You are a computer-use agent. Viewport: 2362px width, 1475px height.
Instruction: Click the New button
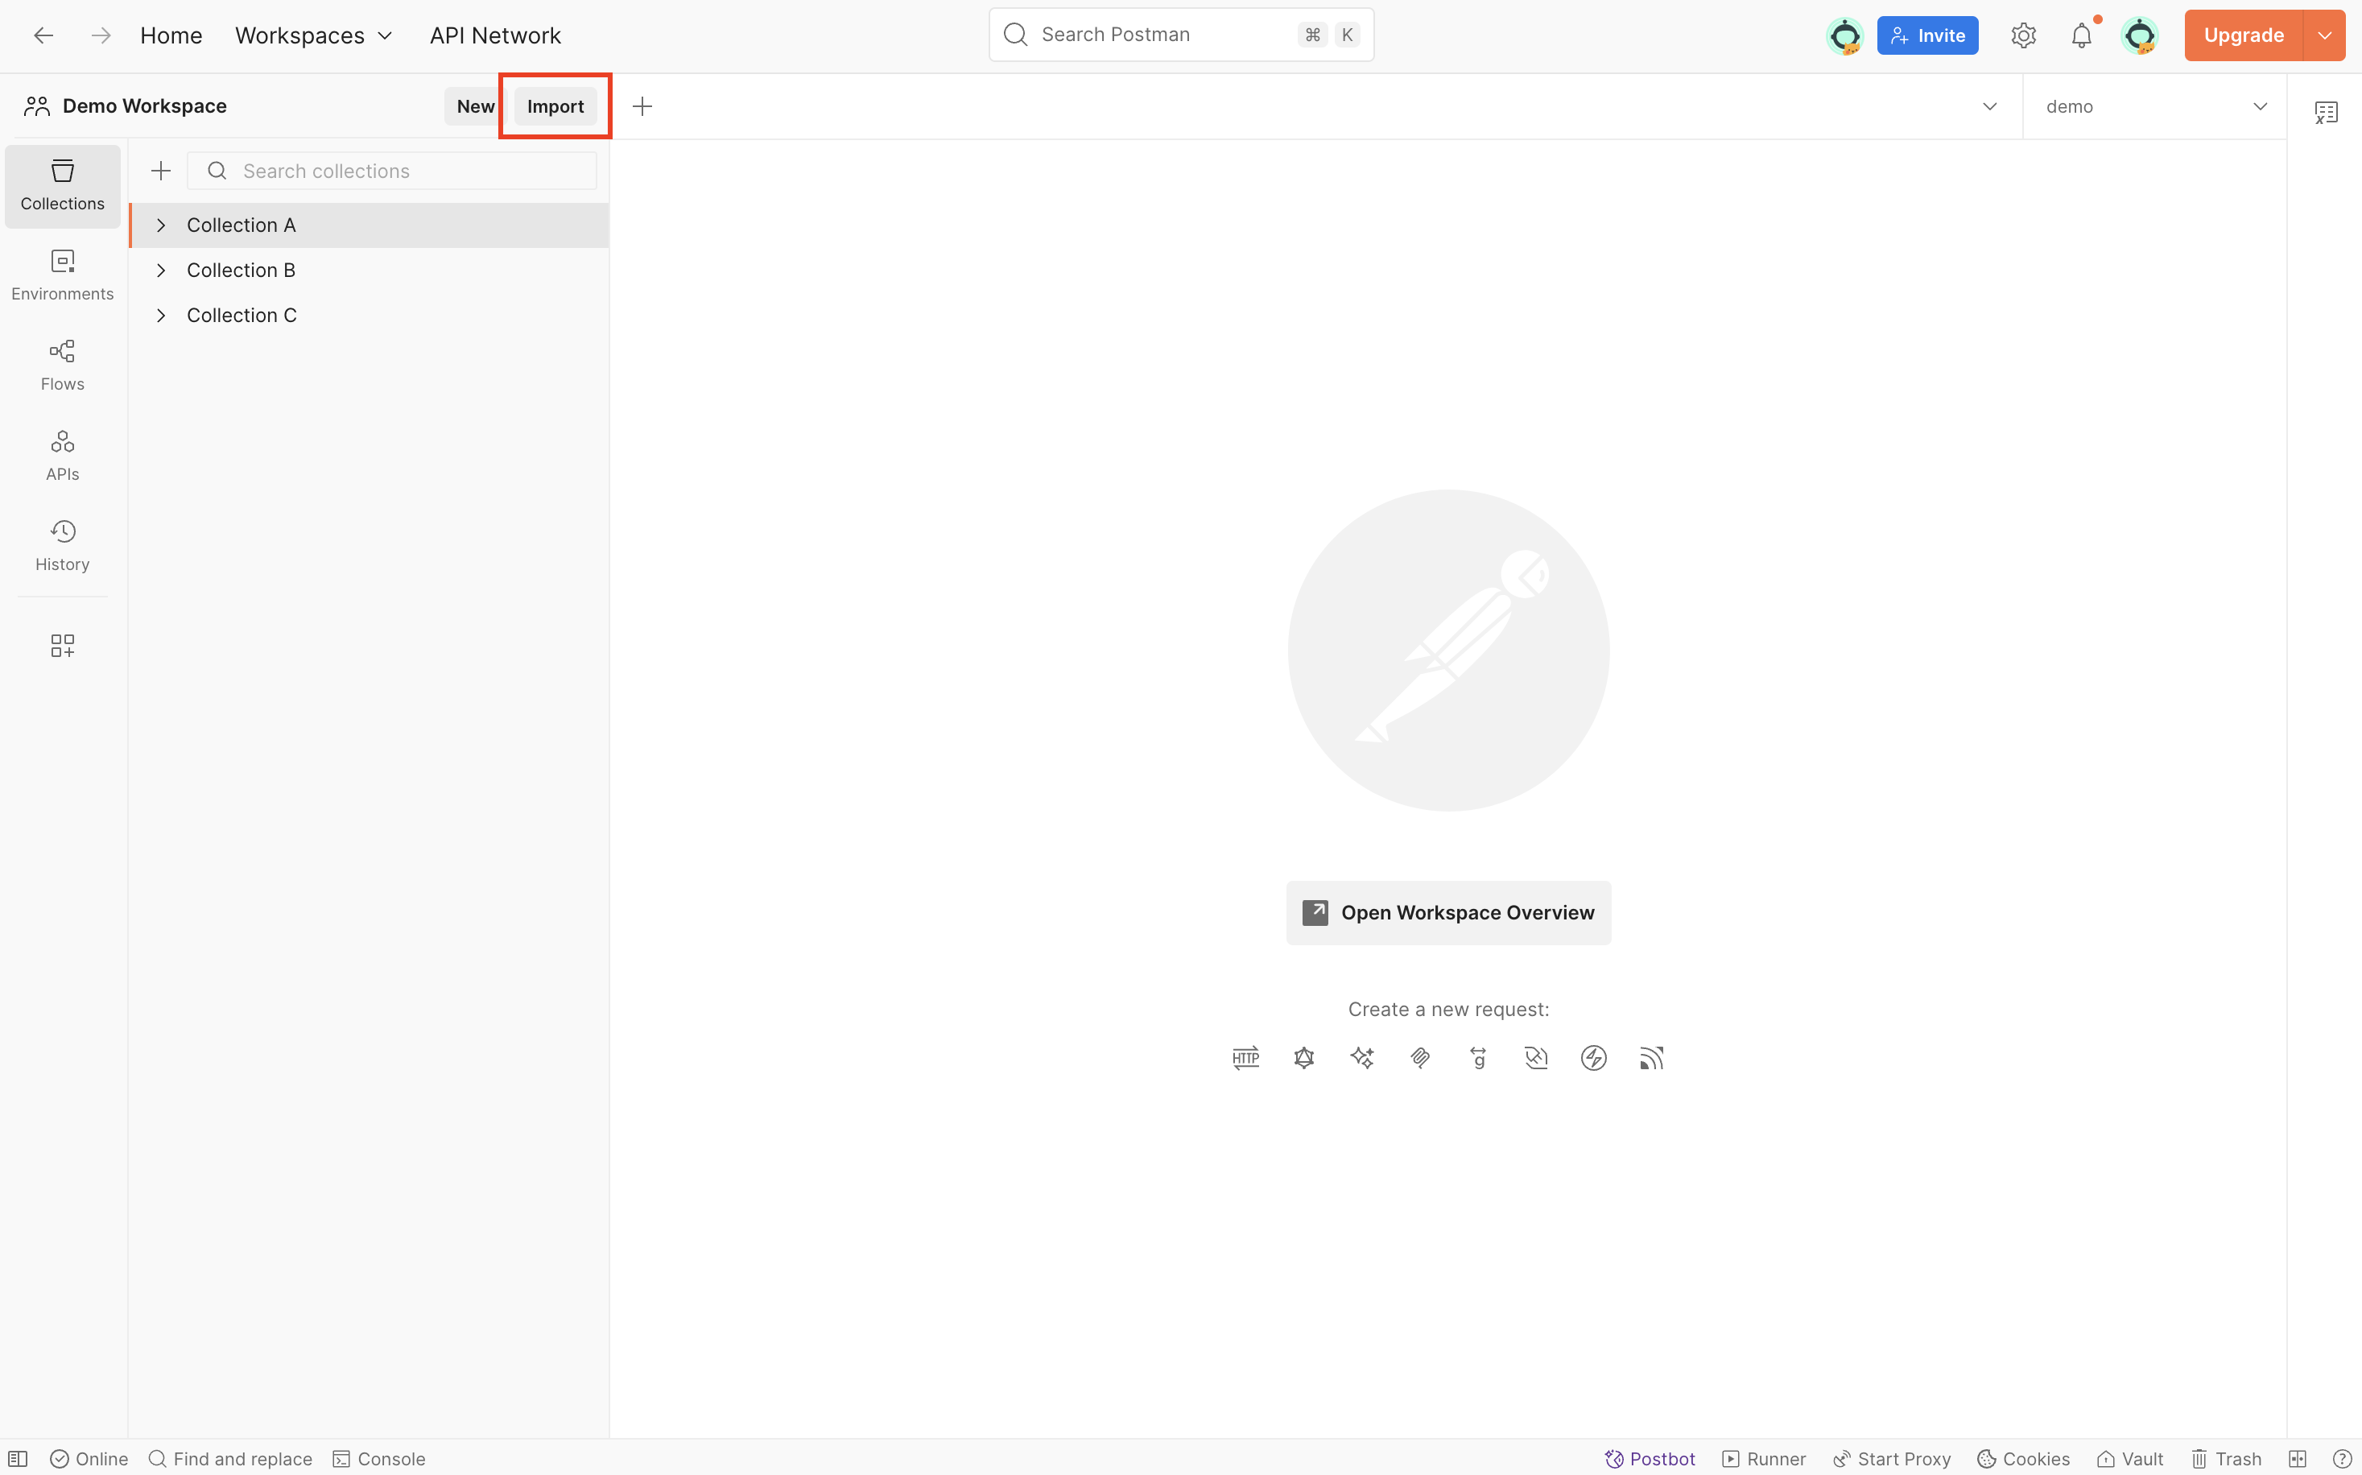(x=475, y=106)
